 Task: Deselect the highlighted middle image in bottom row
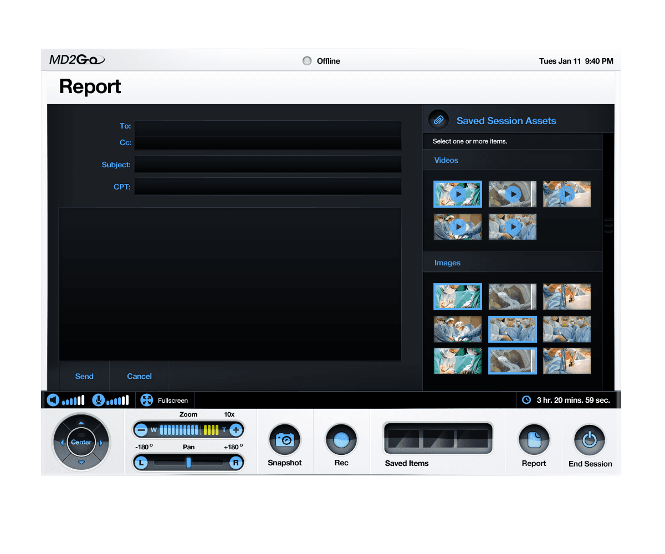coord(513,361)
